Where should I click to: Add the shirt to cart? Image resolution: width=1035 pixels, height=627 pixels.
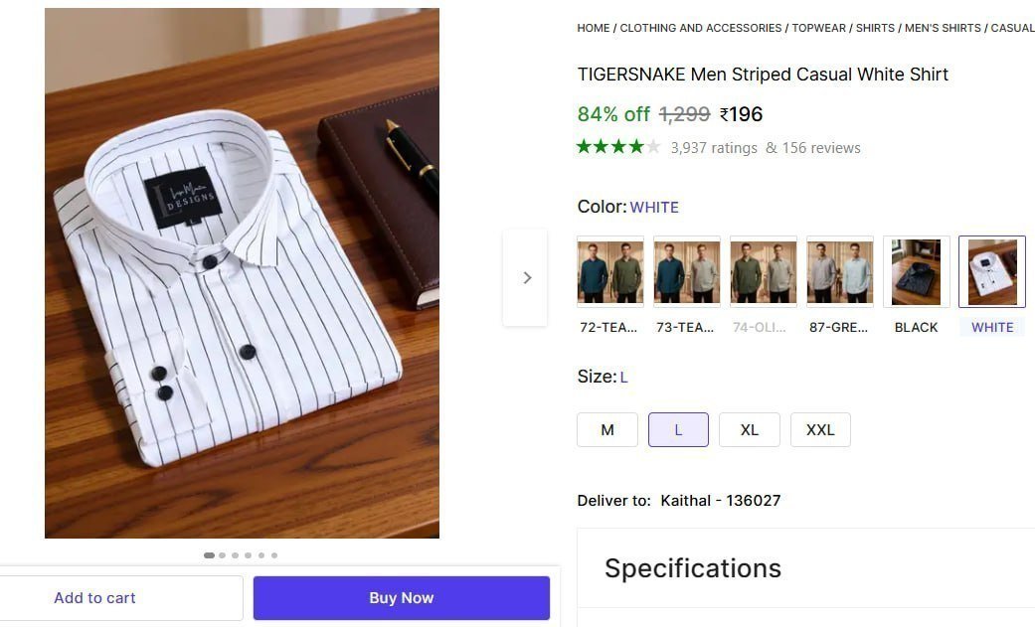(x=94, y=597)
